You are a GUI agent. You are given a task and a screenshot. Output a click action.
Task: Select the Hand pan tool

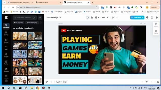pyautogui.click(x=92, y=17)
